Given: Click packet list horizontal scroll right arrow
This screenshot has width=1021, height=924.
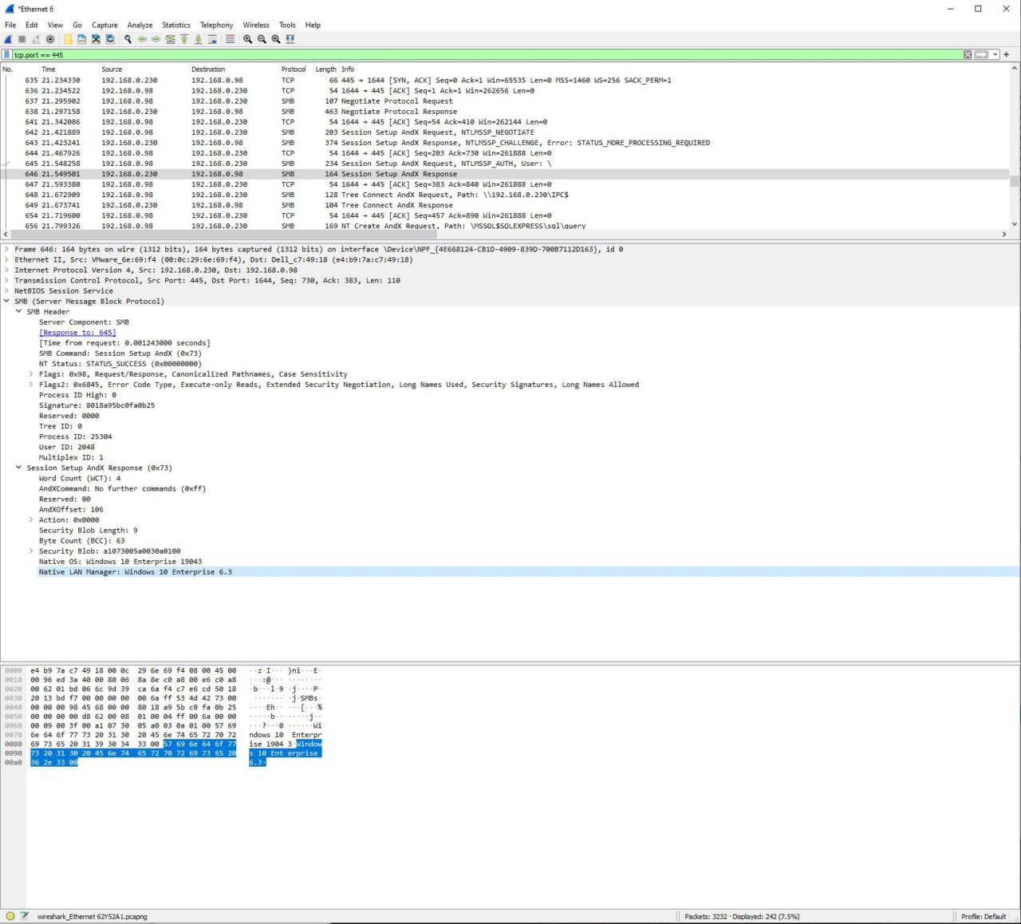Looking at the screenshot, I should pyautogui.click(x=1004, y=234).
